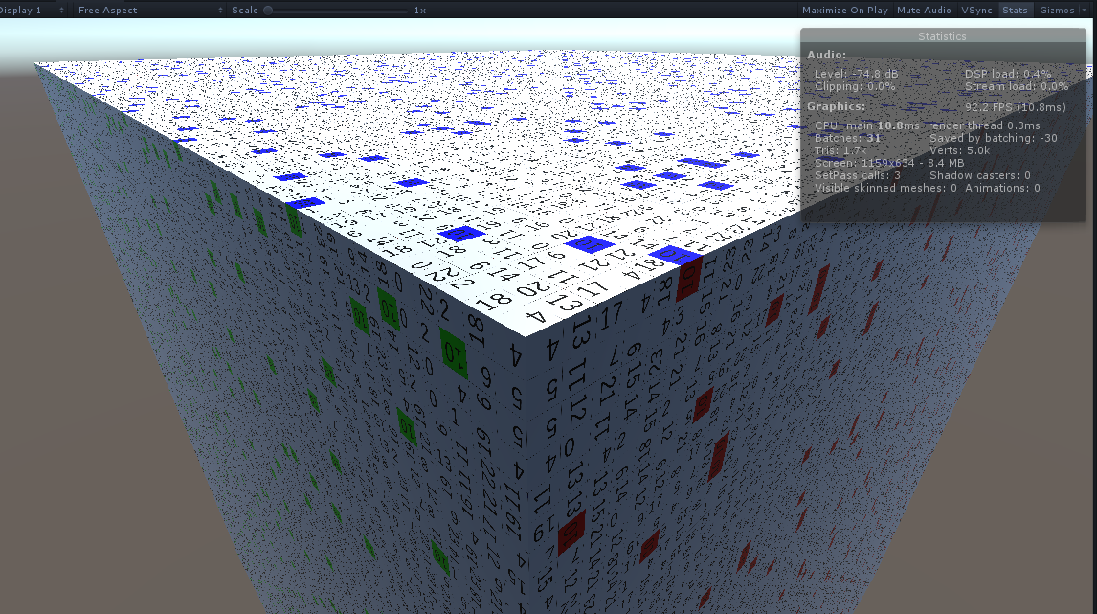The height and width of the screenshot is (614, 1097).
Task: Click the CPU: main 10.8ms text
Action: [867, 126]
